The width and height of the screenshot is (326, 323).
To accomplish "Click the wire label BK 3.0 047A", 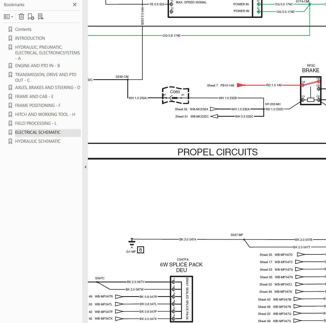I will (x=188, y=239).
